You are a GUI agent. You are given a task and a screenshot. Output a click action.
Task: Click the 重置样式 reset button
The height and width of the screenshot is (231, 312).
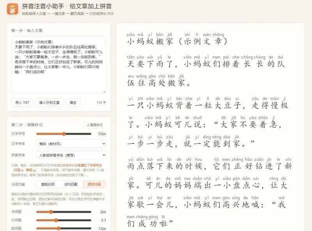95,125
